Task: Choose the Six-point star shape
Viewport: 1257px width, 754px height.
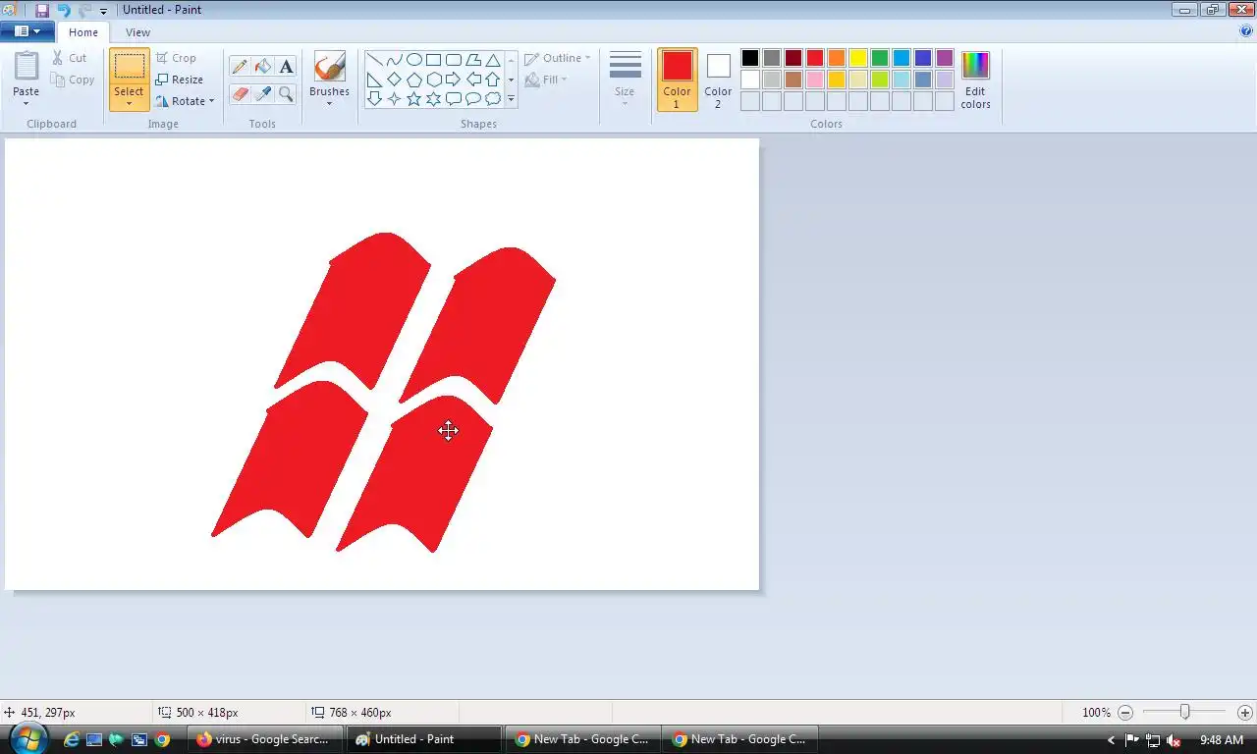Action: pyautogui.click(x=433, y=99)
